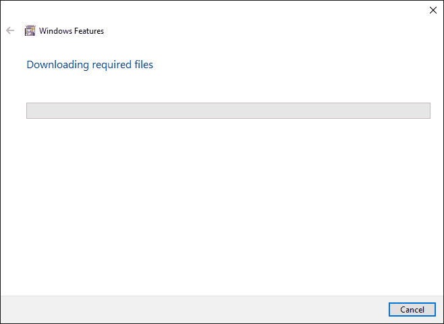Click the back arrow icon
Image resolution: width=444 pixels, height=324 pixels.
10,30
